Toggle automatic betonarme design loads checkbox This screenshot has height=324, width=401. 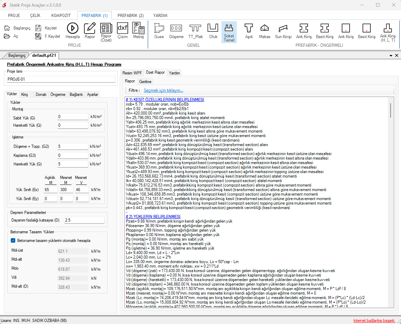pos(13,241)
